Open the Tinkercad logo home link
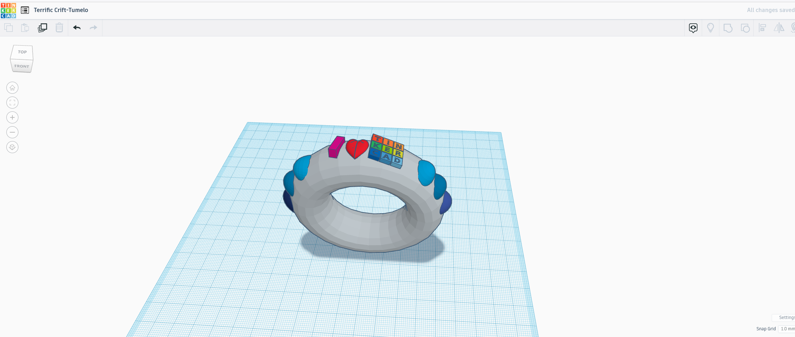Viewport: 795px width, 337px height. 8,11
